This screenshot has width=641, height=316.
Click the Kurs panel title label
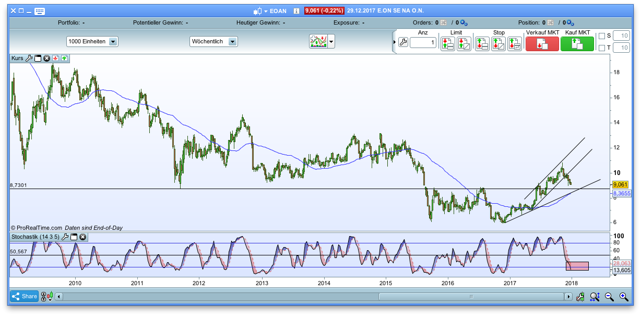pyautogui.click(x=17, y=58)
